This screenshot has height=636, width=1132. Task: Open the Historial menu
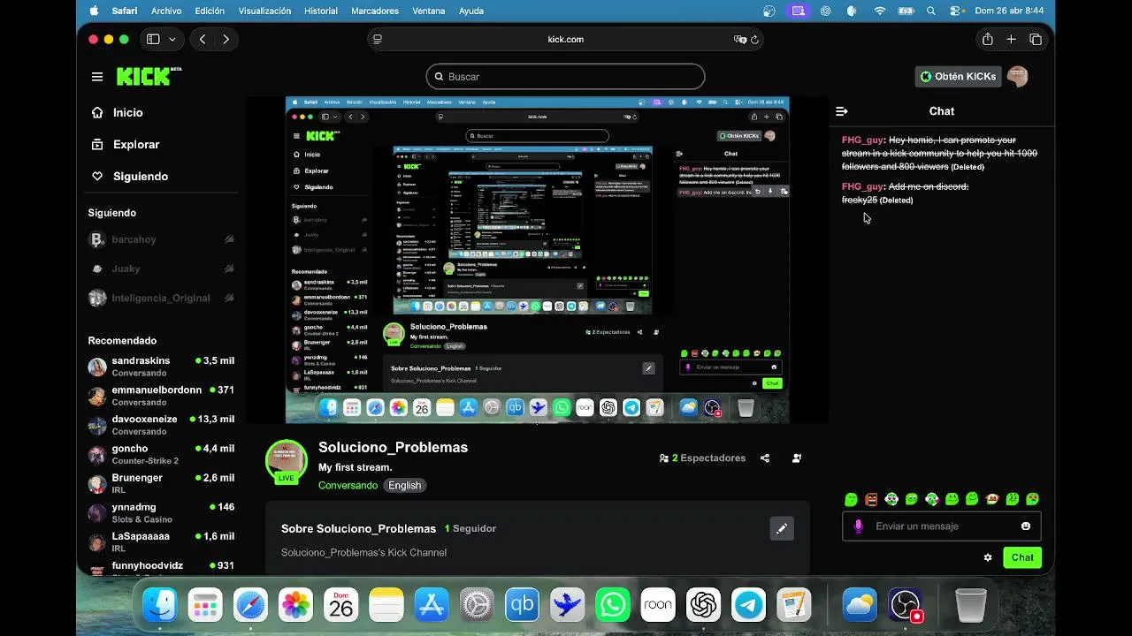320,11
